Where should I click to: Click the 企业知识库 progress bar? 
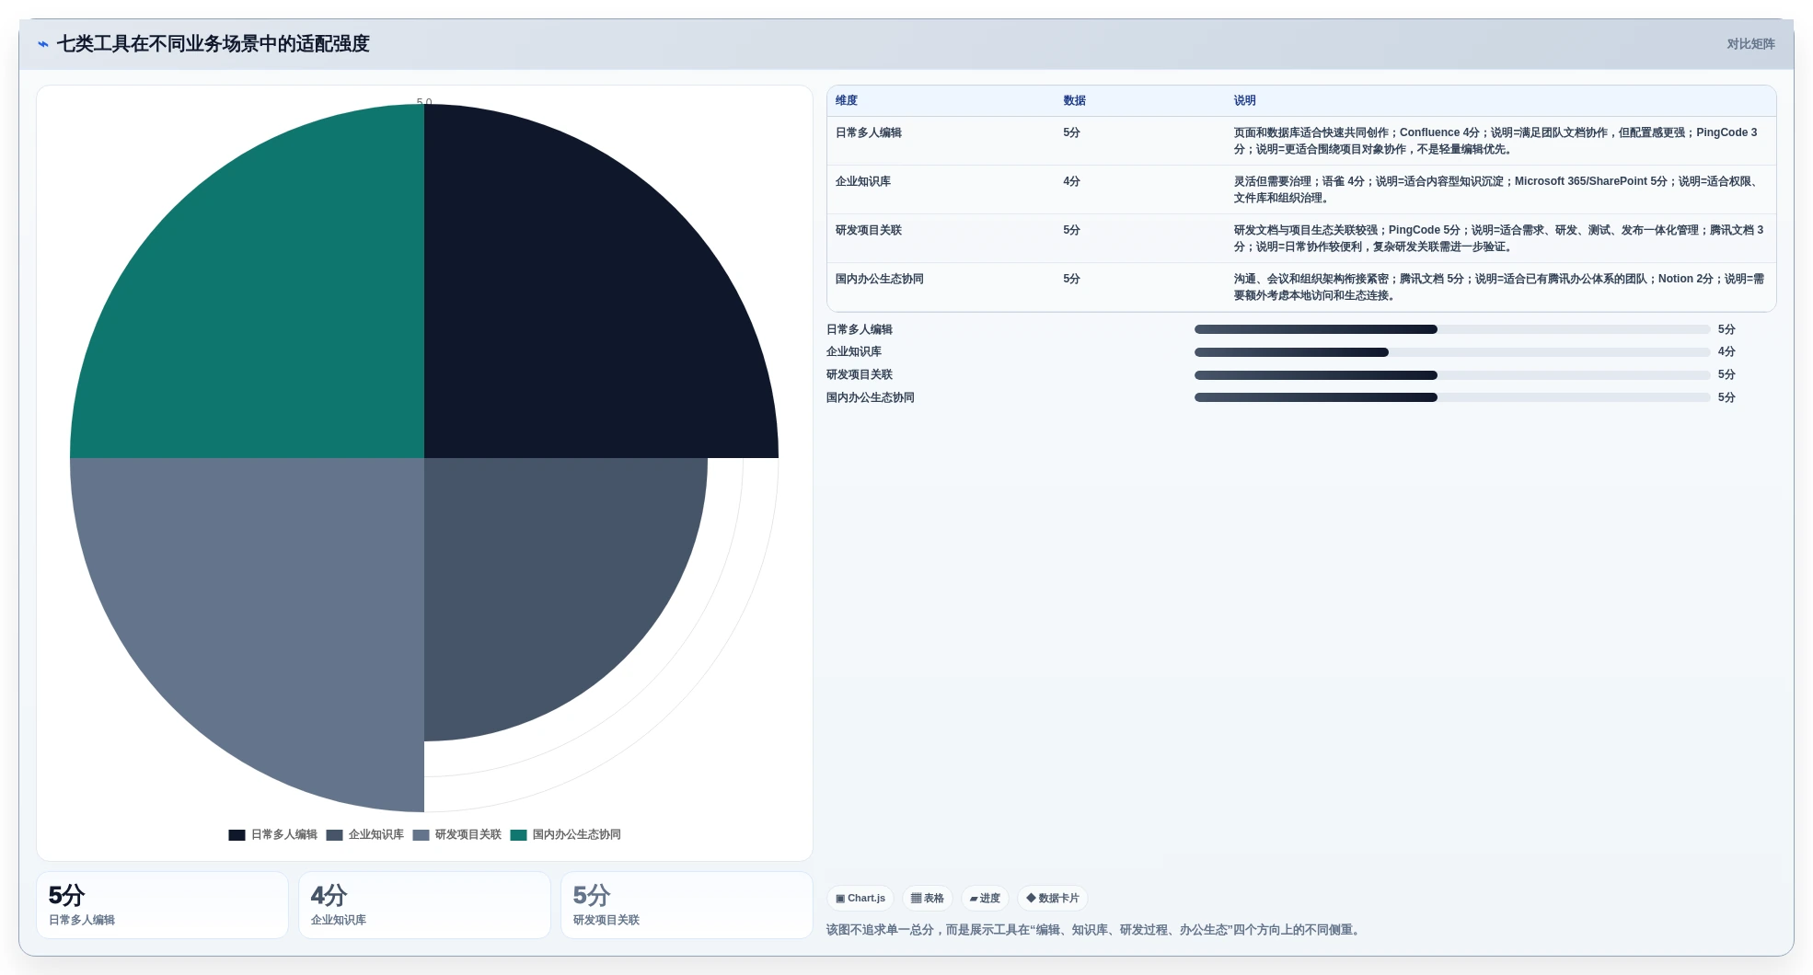1452,352
